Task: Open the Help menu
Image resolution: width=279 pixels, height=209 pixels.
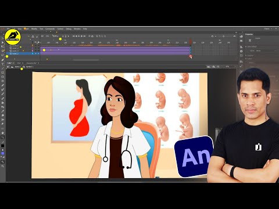Action: tap(85, 29)
